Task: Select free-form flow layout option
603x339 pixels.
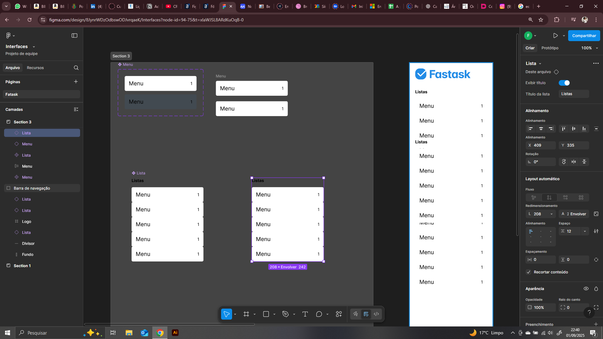Action: click(x=534, y=197)
